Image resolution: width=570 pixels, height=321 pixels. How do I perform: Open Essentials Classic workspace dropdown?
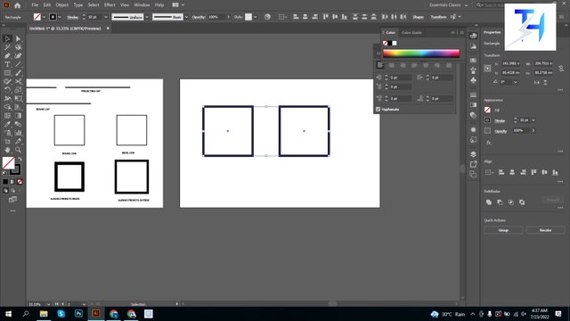(448, 5)
